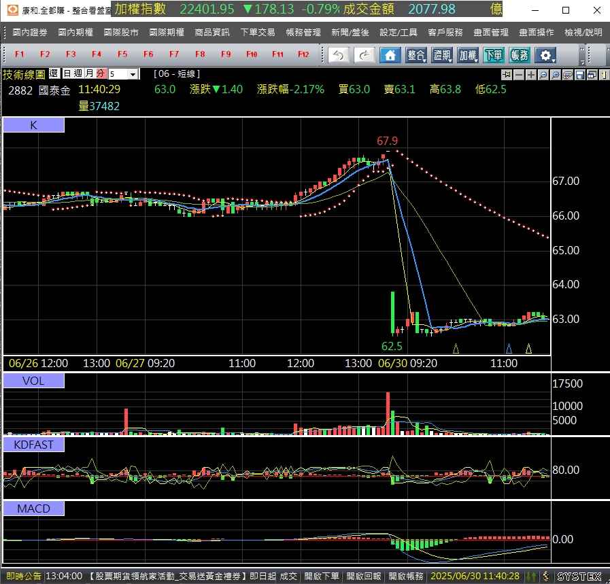The height and width of the screenshot is (584, 610).
Task: Click the undo back arrow toolbar icon
Action: (x=338, y=55)
